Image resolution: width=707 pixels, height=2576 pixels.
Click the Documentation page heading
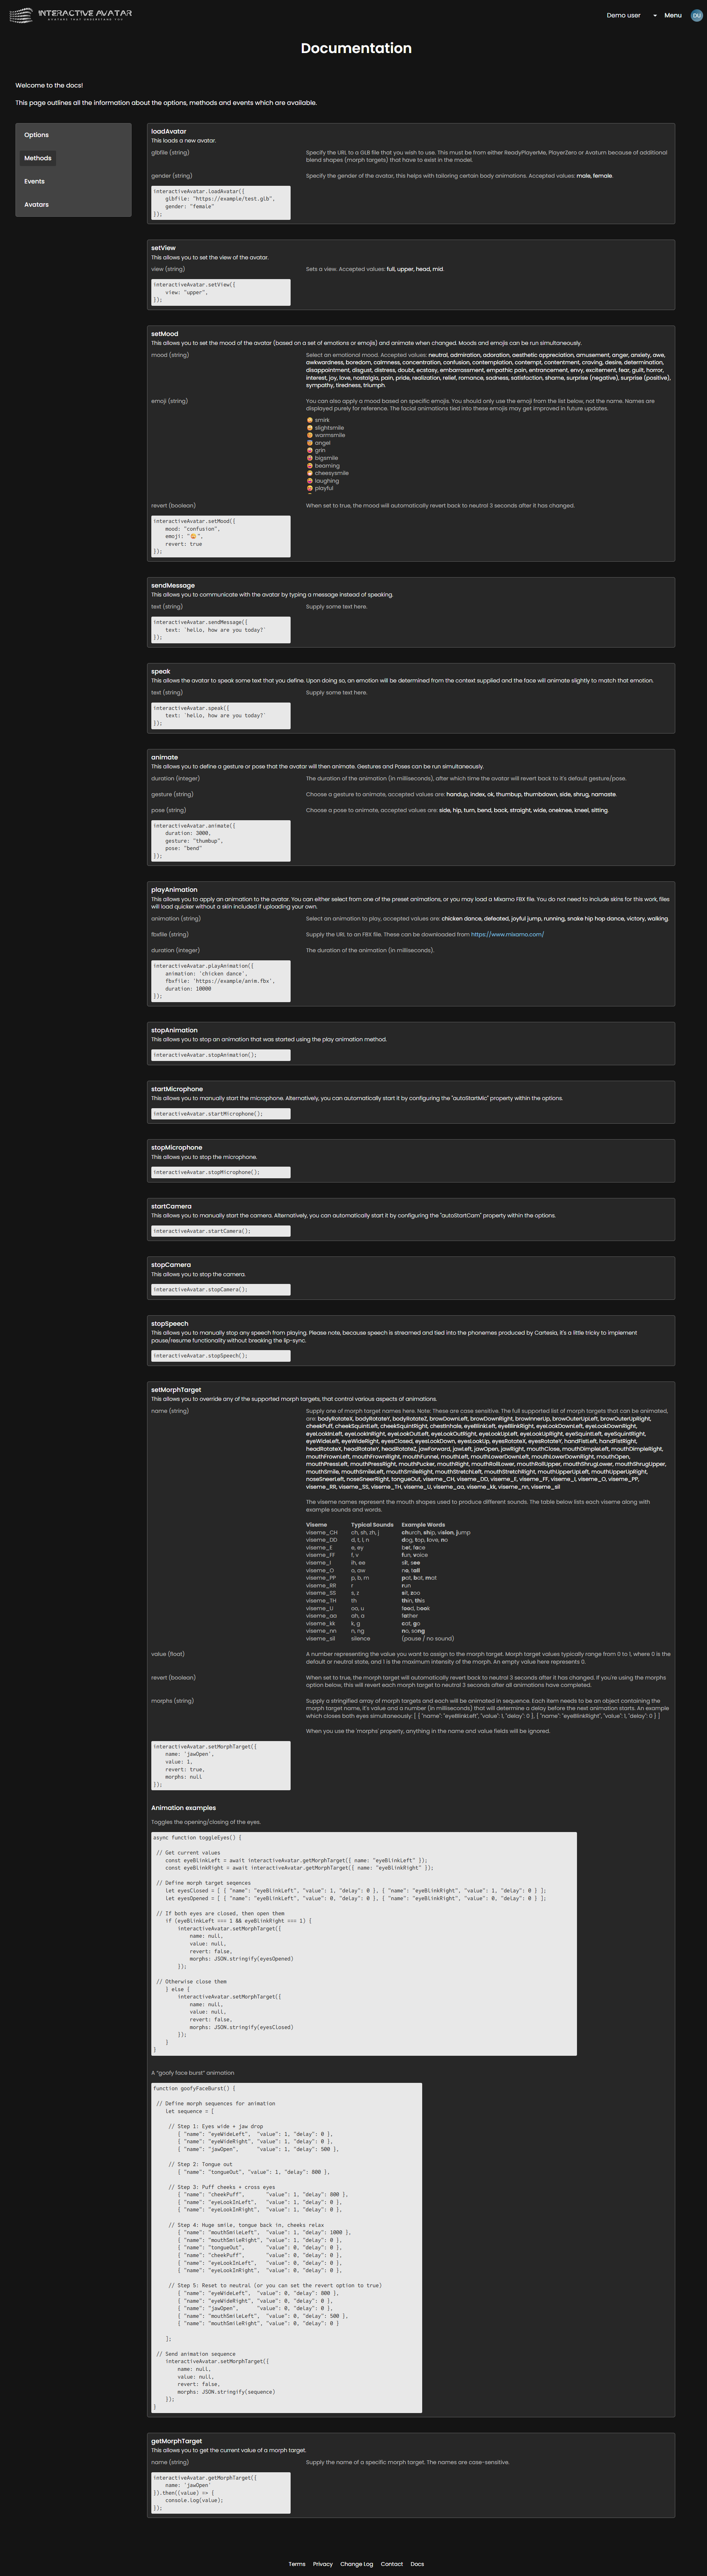(x=356, y=48)
